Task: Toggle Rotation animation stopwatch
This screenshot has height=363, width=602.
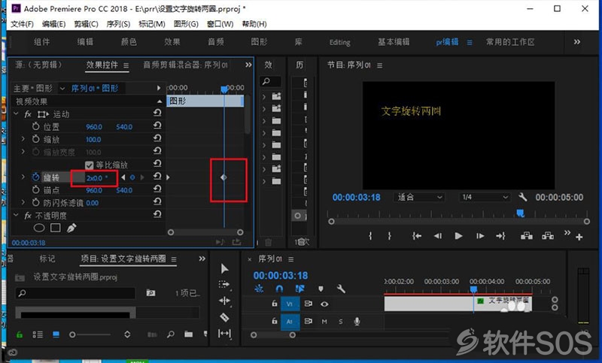Action: 35,177
